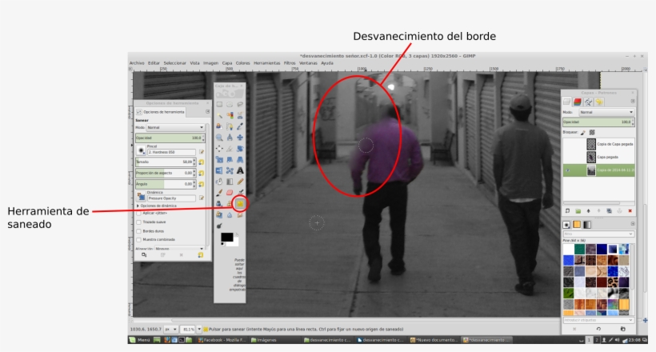Adjust Tamaño brush size slider
Viewport: 656px width, 352px height.
[165, 162]
